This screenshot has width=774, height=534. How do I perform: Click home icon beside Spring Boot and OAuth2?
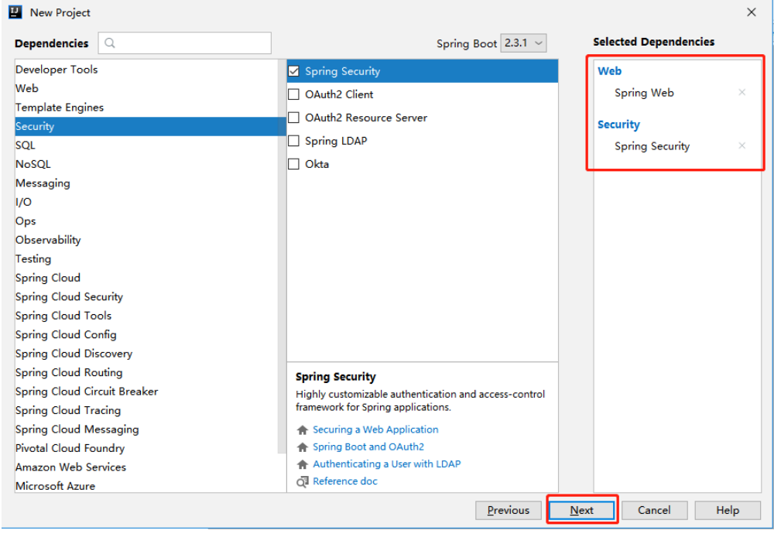(x=303, y=447)
